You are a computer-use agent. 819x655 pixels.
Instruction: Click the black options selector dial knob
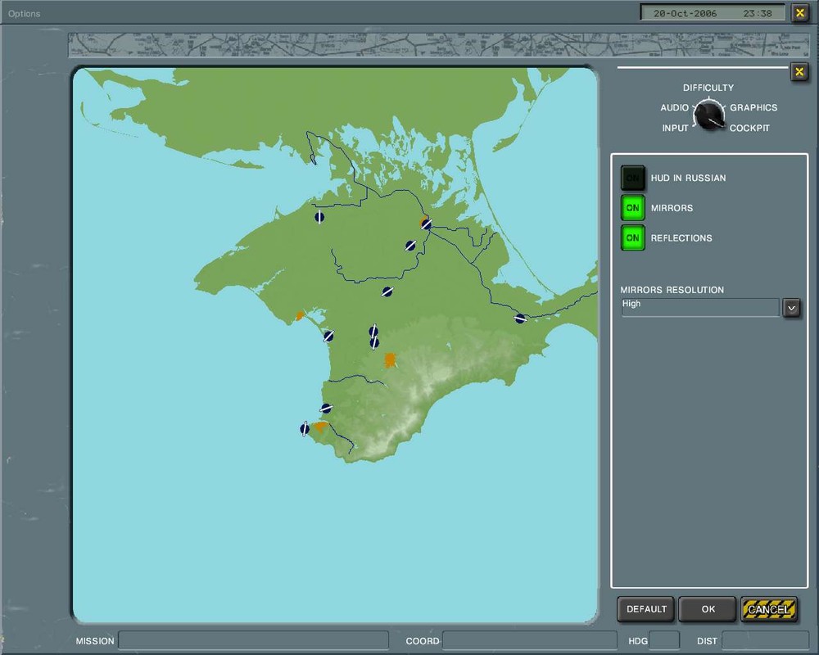[x=708, y=115]
